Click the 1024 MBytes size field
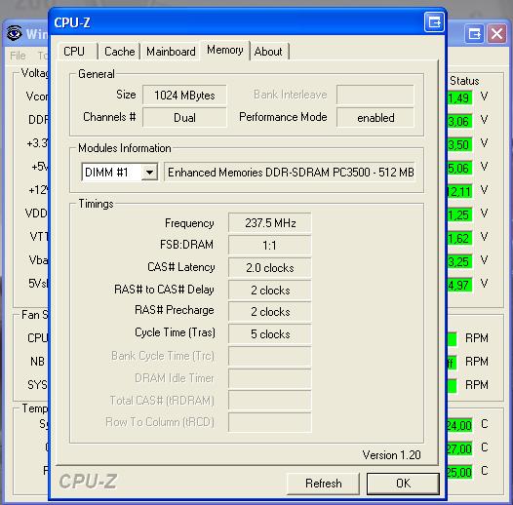 (x=184, y=96)
